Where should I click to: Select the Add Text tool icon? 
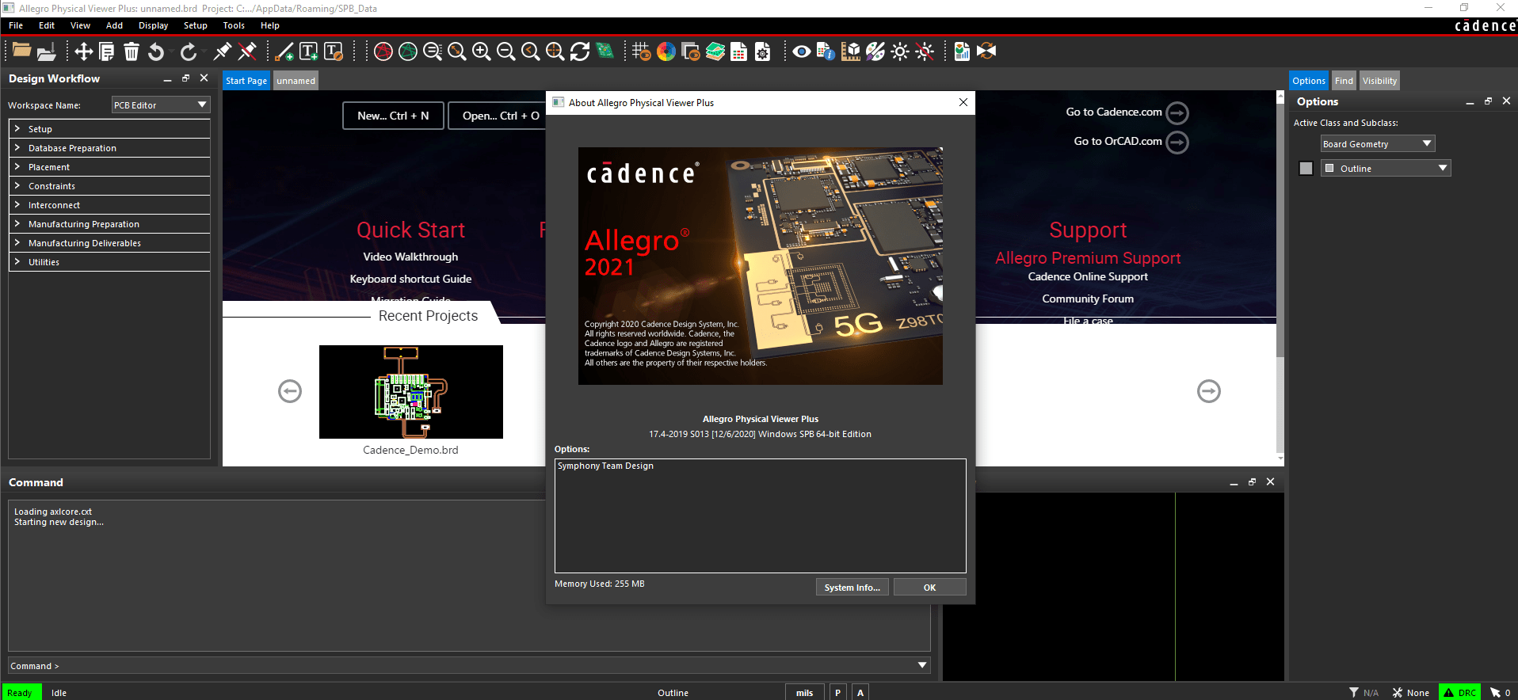tap(309, 51)
